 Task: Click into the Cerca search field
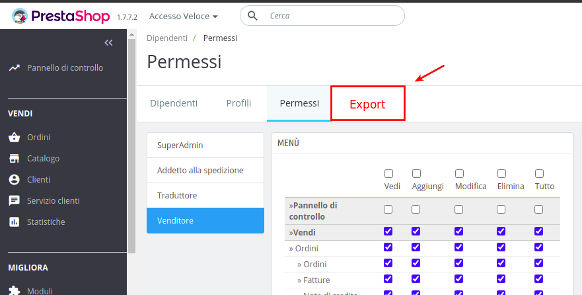click(x=330, y=15)
